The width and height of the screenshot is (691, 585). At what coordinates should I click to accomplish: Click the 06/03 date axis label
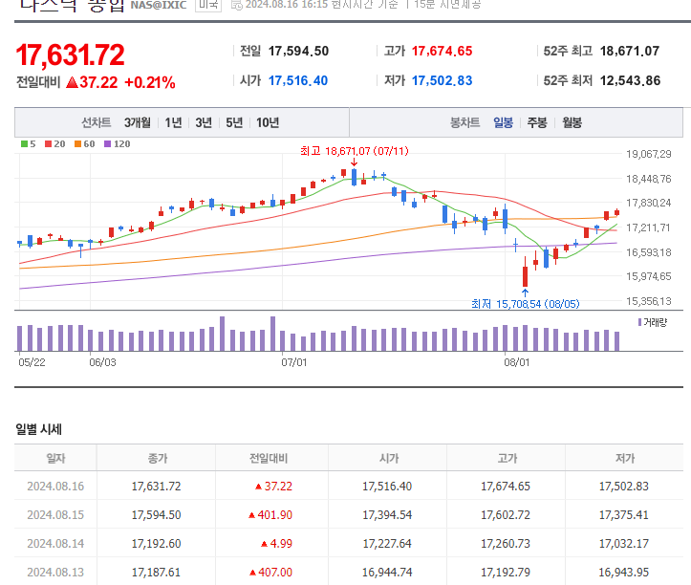click(x=102, y=362)
